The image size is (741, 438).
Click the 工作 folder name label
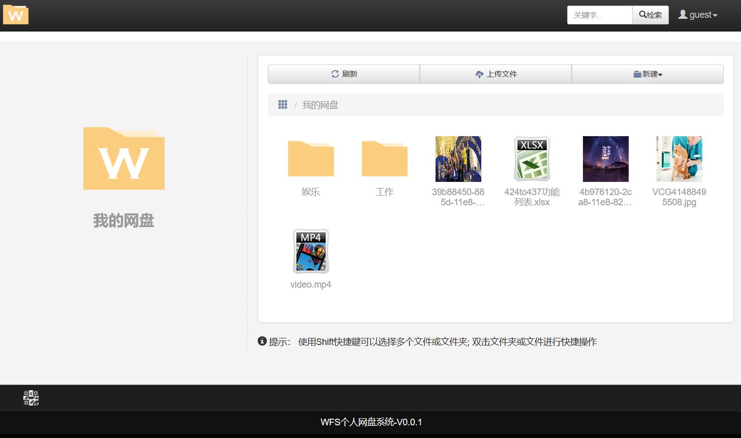click(x=385, y=192)
